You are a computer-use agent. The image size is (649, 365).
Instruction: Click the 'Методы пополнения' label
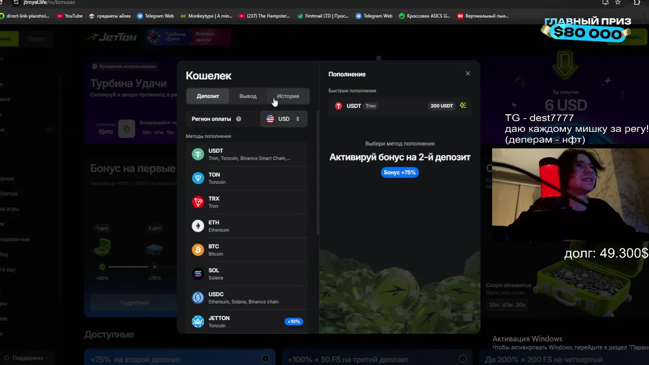(x=208, y=136)
